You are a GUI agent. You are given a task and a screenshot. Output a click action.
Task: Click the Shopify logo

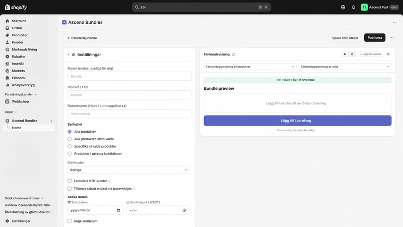click(16, 7)
